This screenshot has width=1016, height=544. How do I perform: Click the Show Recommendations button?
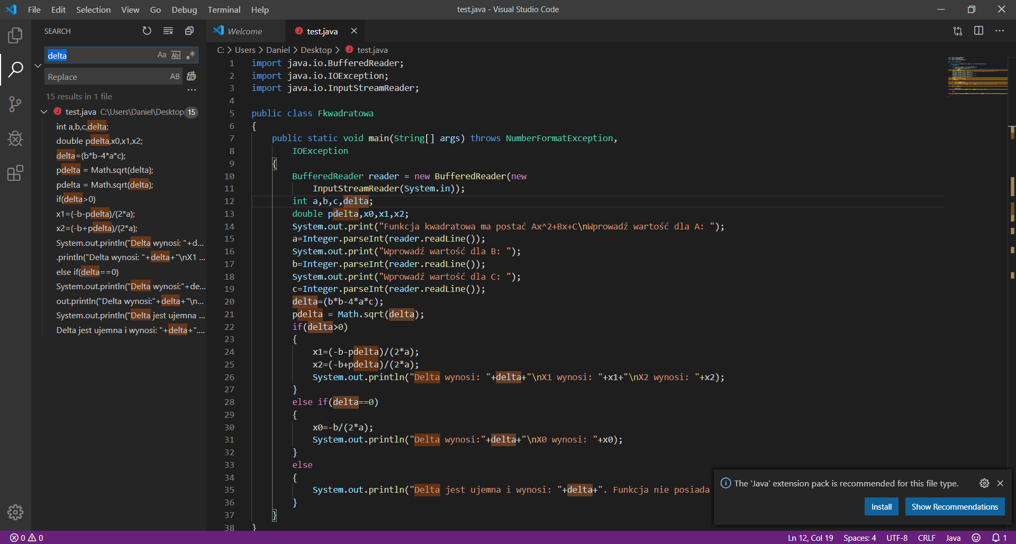pyautogui.click(x=954, y=506)
